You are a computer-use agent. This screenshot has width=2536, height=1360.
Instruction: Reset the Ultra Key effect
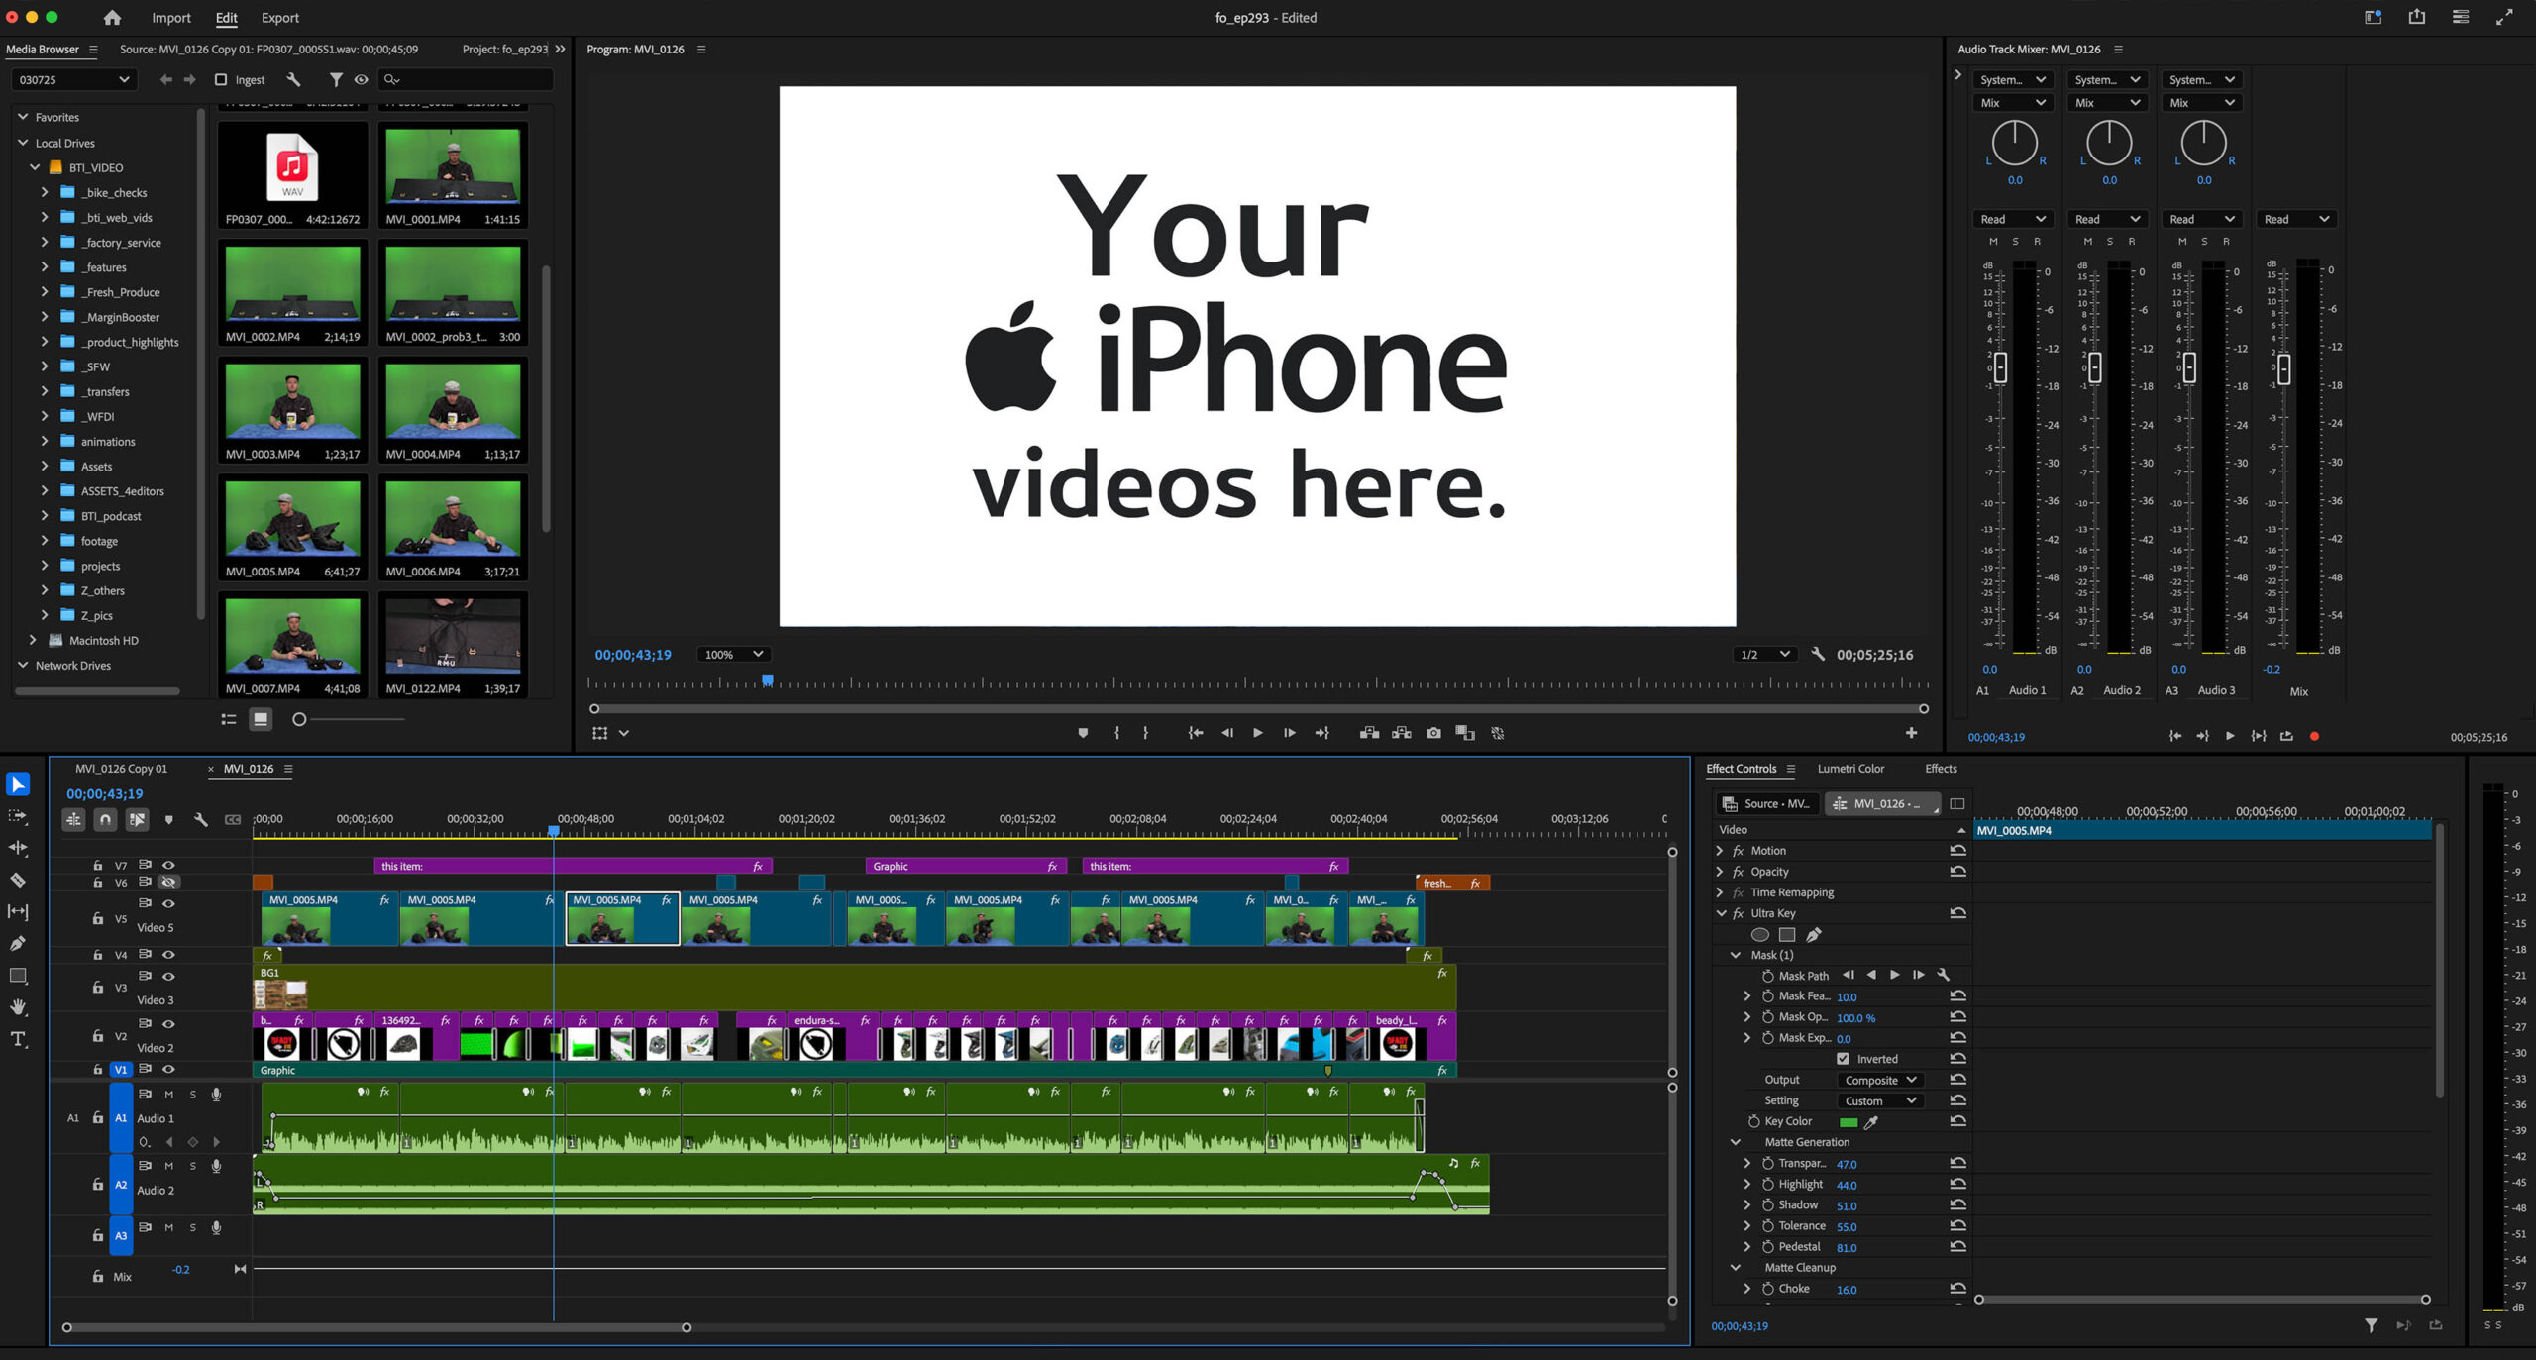coord(1958,913)
